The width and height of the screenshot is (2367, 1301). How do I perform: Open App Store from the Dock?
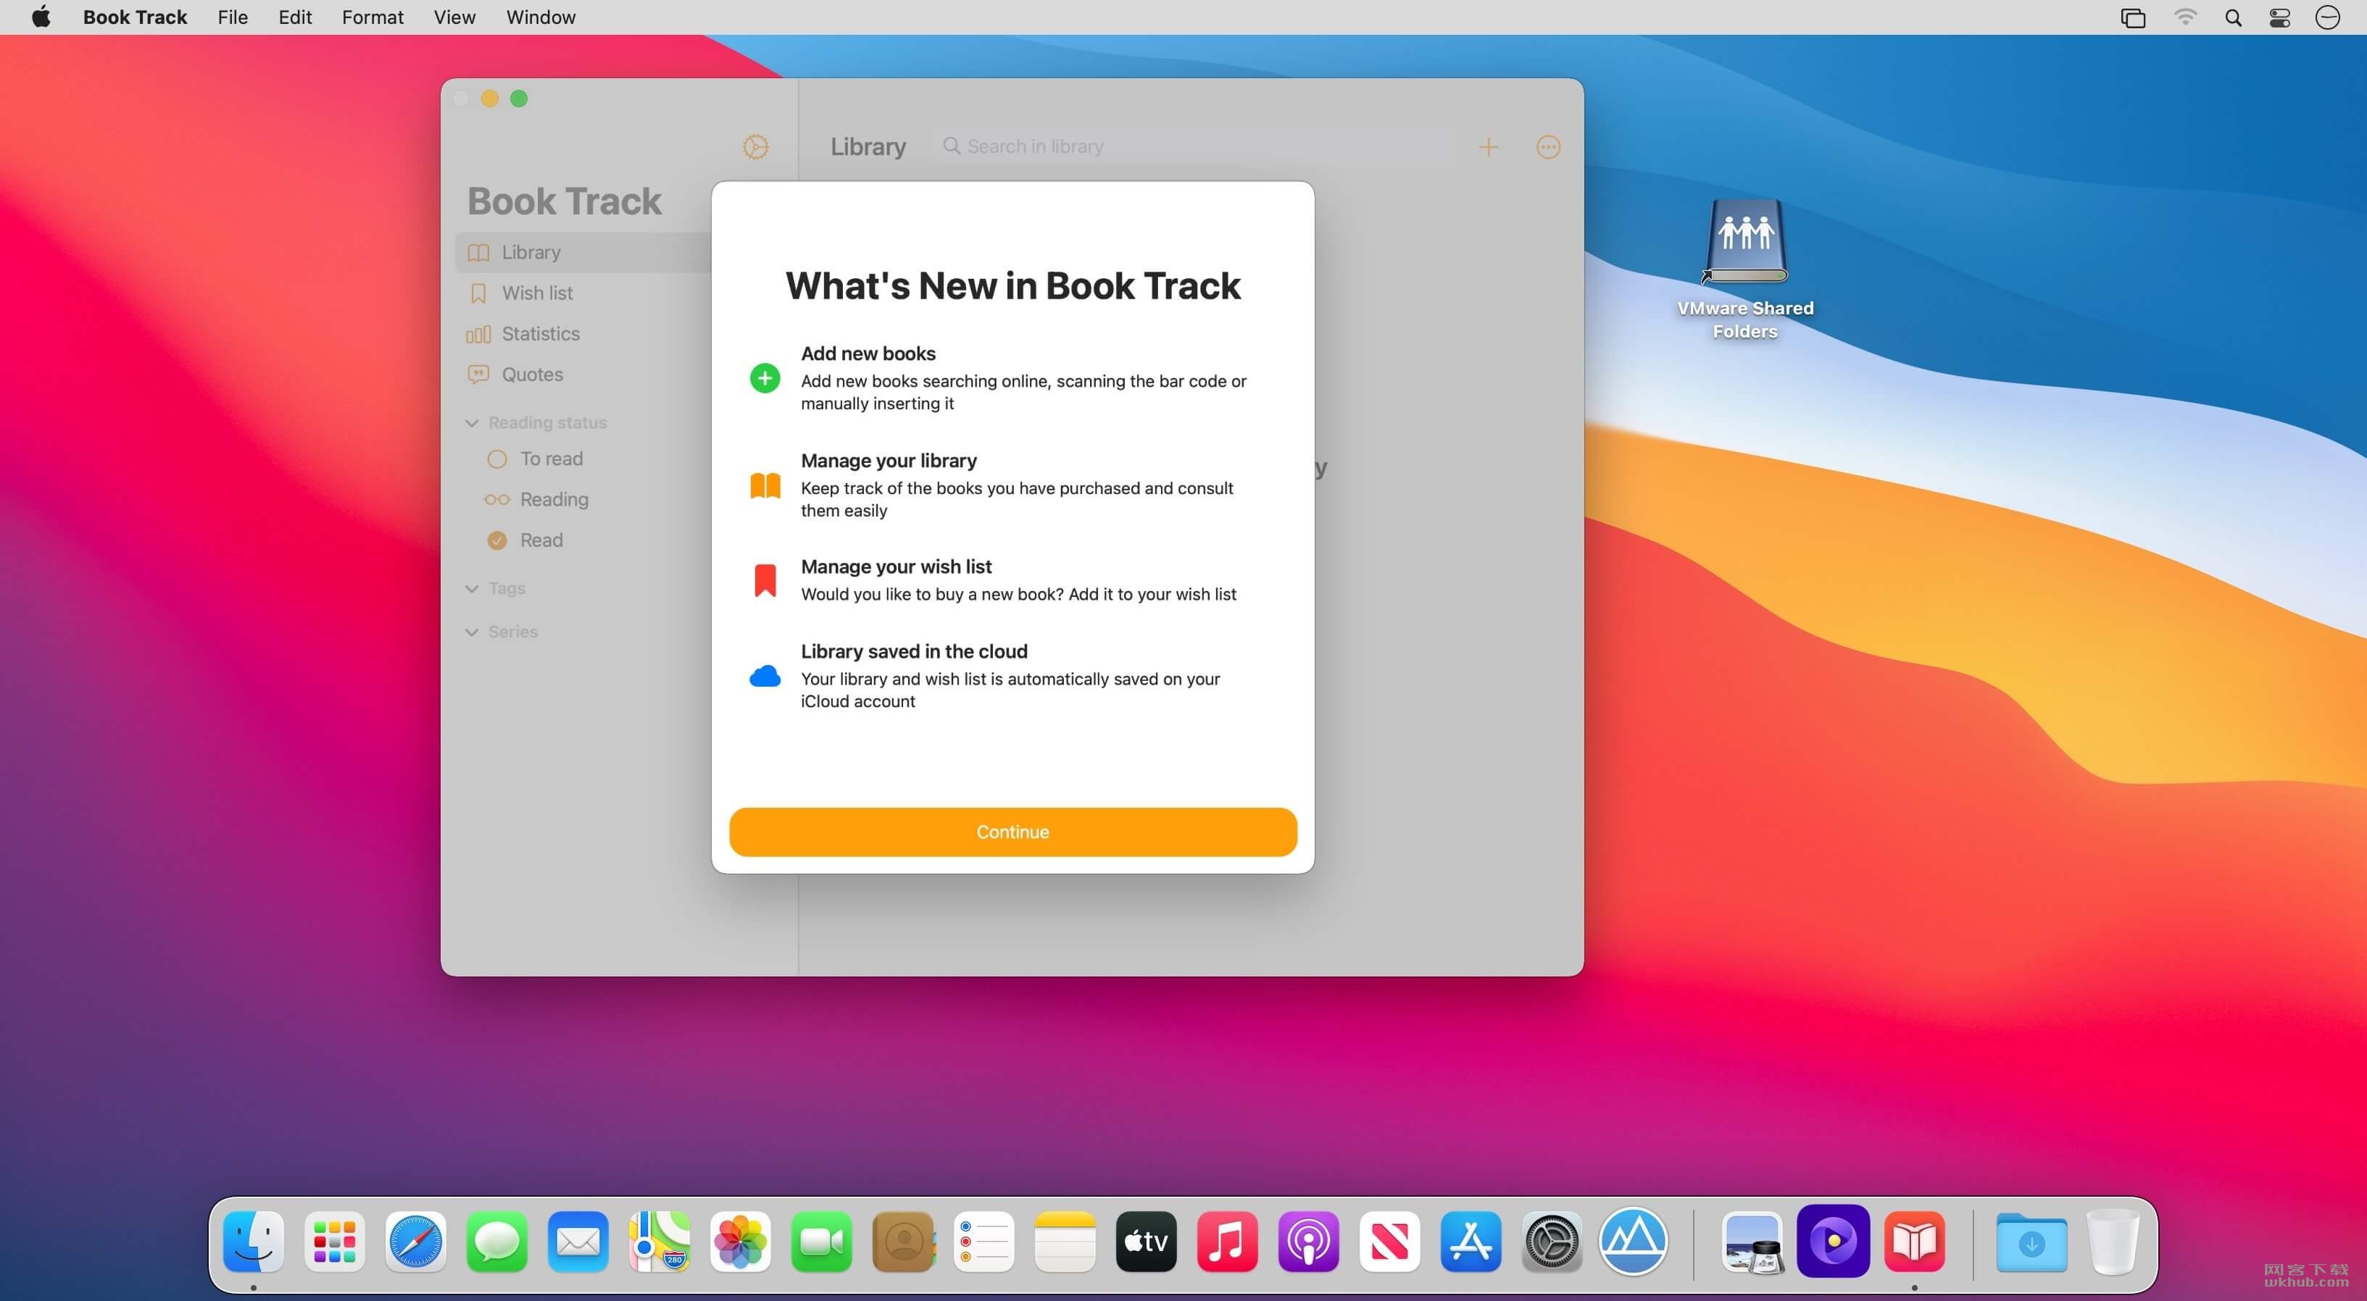click(x=1471, y=1242)
